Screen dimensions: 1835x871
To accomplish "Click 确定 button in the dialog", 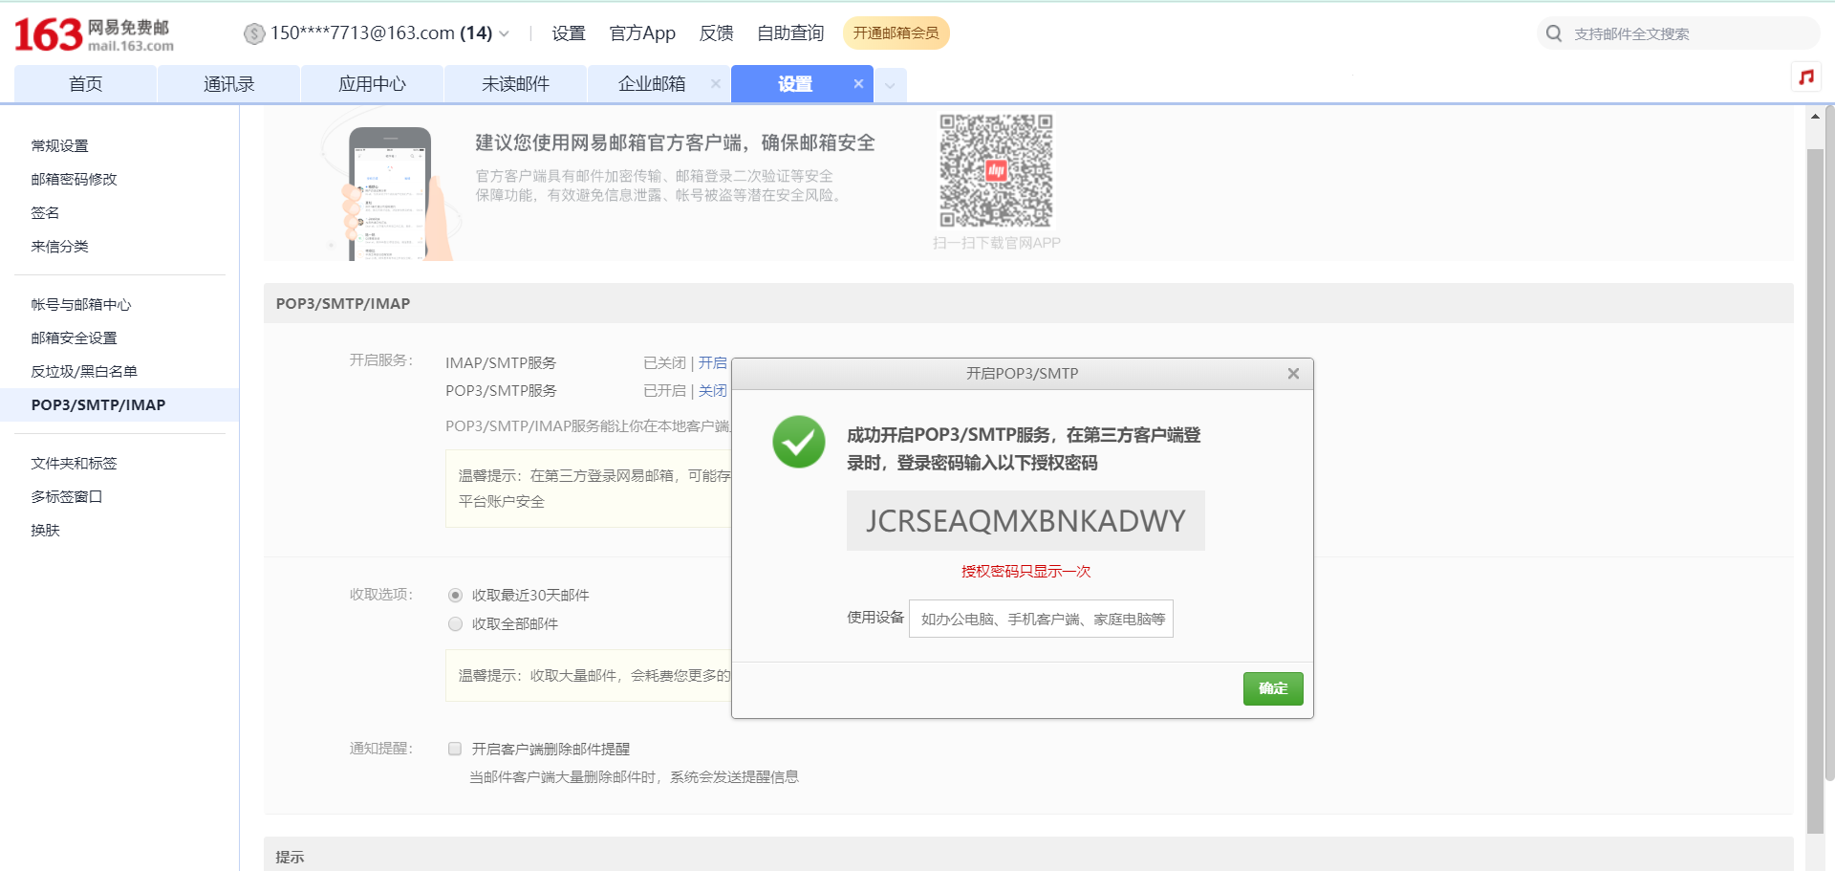I will [x=1273, y=688].
